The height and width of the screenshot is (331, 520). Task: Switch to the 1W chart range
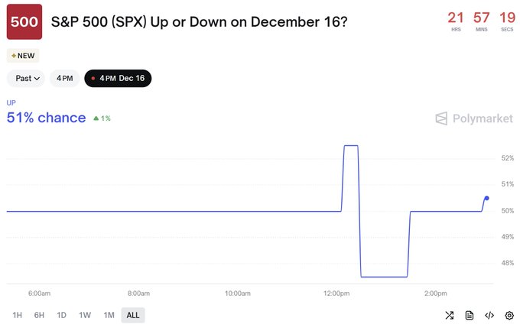pyautogui.click(x=85, y=315)
